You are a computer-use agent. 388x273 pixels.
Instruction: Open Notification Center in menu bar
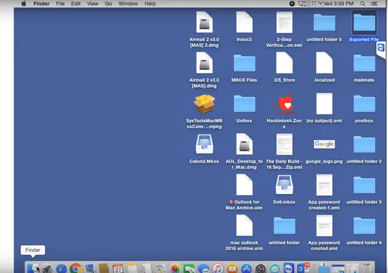tap(374, 4)
